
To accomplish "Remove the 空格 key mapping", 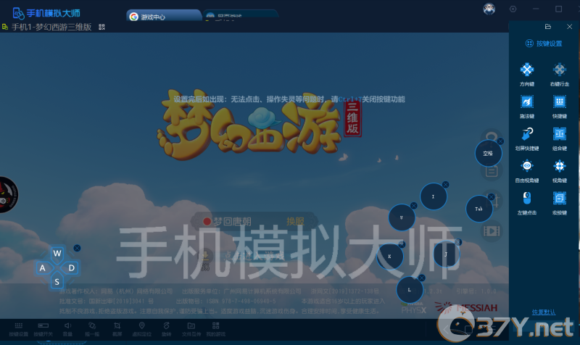I will click(x=500, y=141).
